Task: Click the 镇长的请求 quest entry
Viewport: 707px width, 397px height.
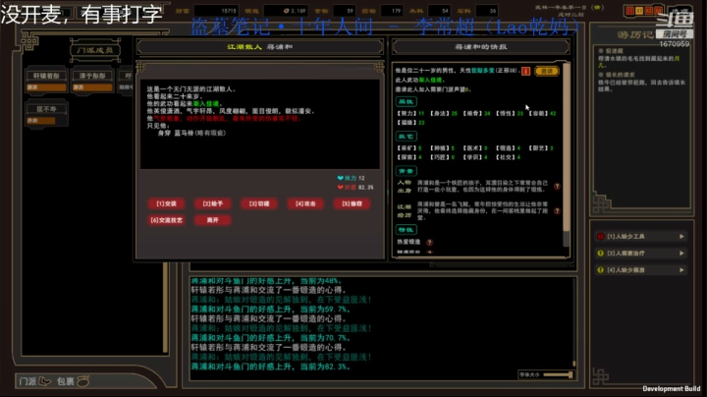Action: tap(616, 75)
